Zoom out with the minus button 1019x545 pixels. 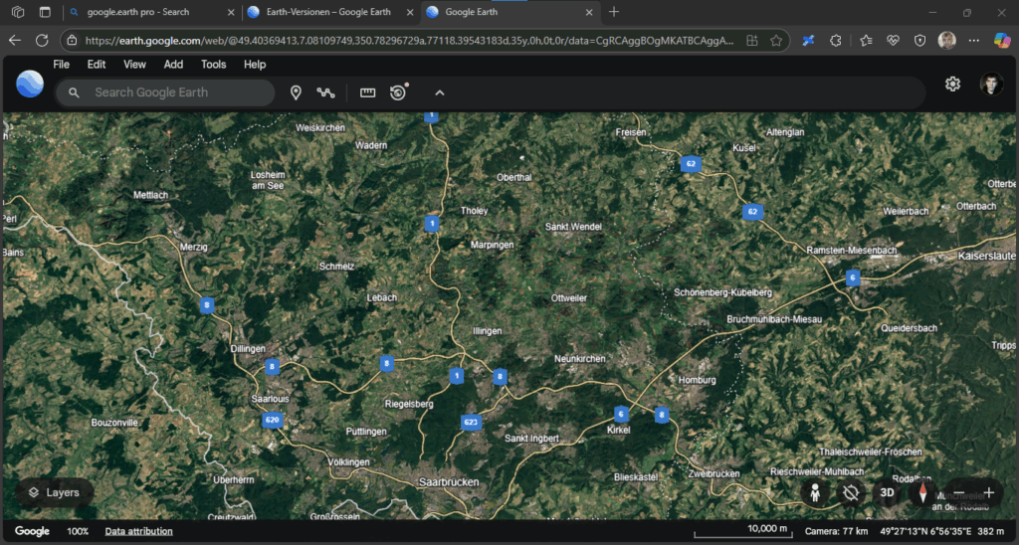point(958,492)
